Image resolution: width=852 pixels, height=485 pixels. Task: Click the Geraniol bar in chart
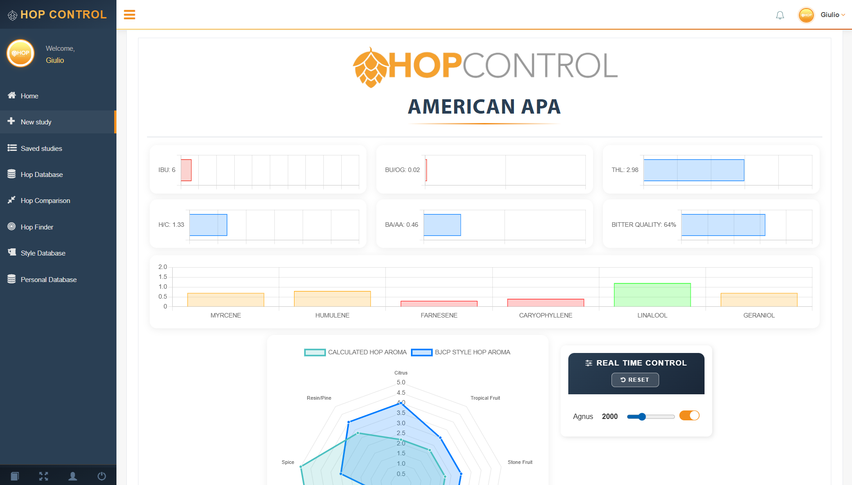[x=759, y=300]
